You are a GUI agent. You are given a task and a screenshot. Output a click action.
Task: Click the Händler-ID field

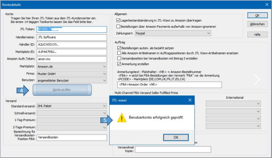(72, 44)
